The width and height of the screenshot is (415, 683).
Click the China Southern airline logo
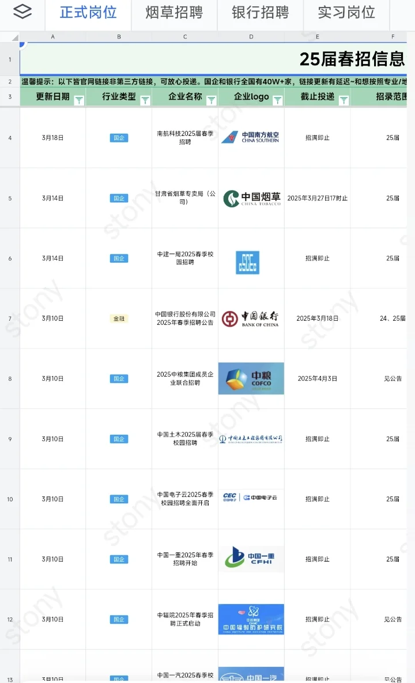(x=251, y=137)
